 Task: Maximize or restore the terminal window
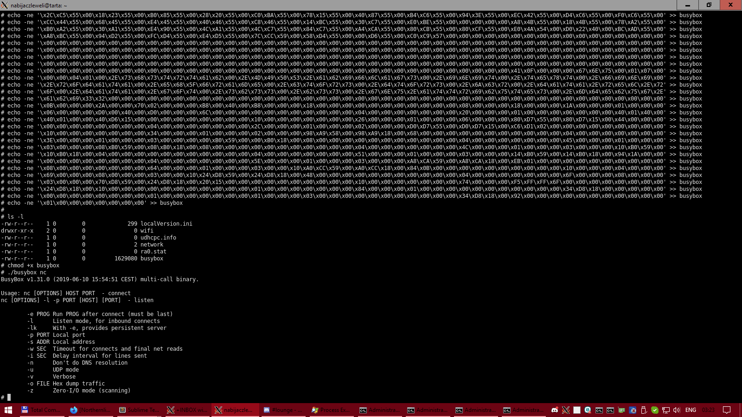point(709,5)
